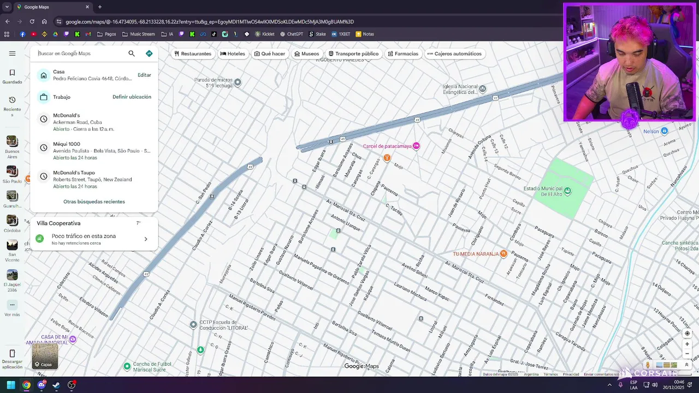Screen dimensions: 699x393
Task: Click Editar next to Casa
Action: click(x=144, y=75)
